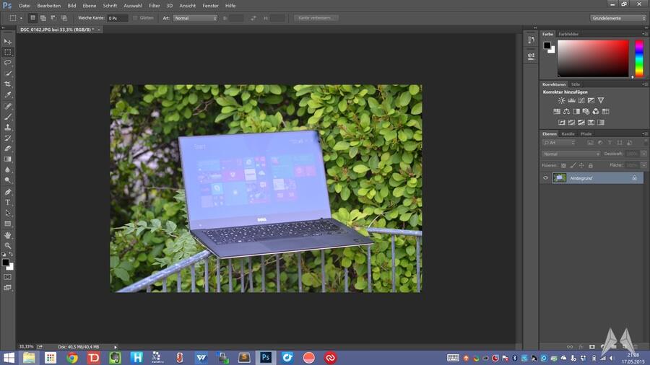The image size is (650, 365).
Task: Click the lock icon on Hintergrund layer
Action: 634,177
